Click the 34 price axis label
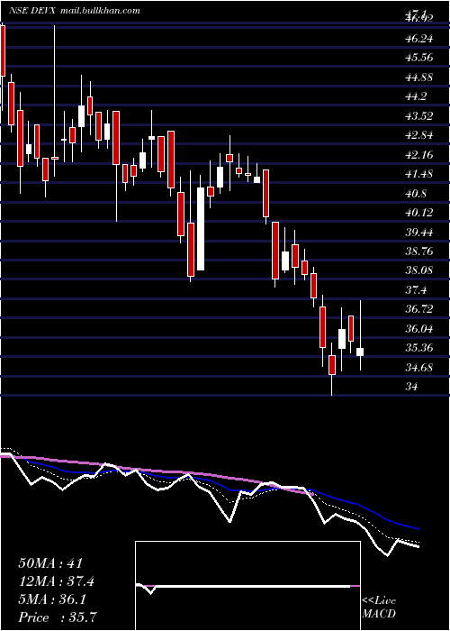 click(410, 387)
